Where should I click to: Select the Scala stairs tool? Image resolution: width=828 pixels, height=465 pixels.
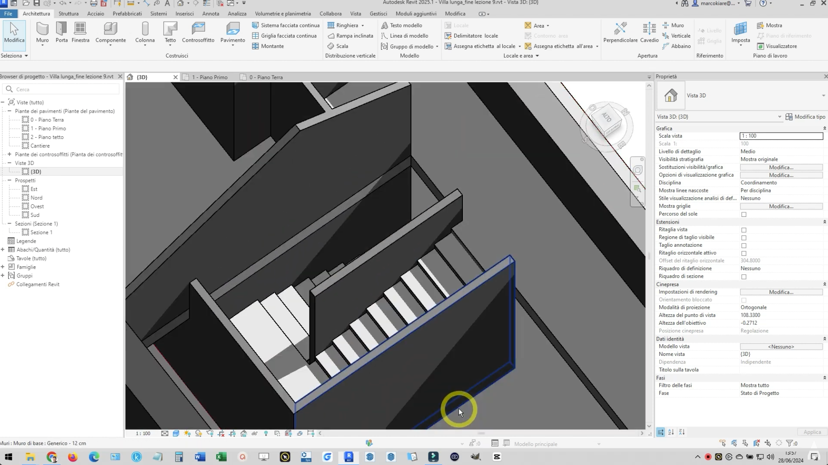pos(338,46)
